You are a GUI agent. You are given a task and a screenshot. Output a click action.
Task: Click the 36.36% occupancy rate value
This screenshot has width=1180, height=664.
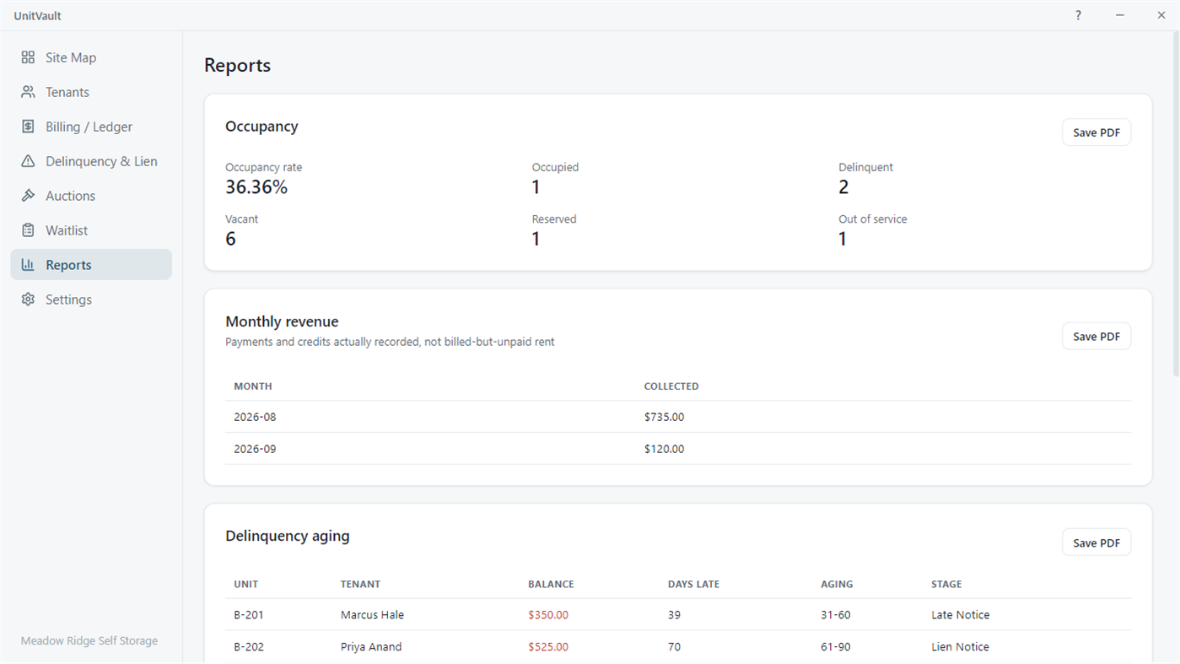(x=256, y=187)
